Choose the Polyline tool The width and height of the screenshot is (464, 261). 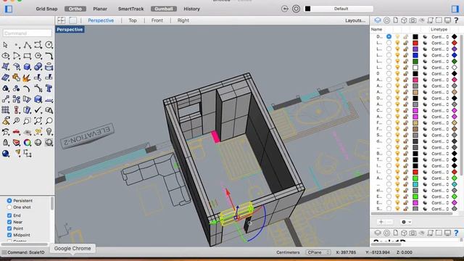(28, 45)
